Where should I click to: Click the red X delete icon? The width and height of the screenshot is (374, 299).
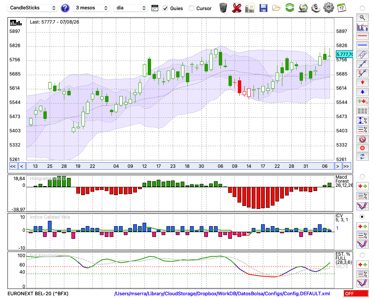click(237, 8)
